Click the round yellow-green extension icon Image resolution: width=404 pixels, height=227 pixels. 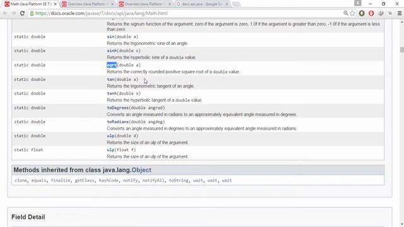pos(362,13)
